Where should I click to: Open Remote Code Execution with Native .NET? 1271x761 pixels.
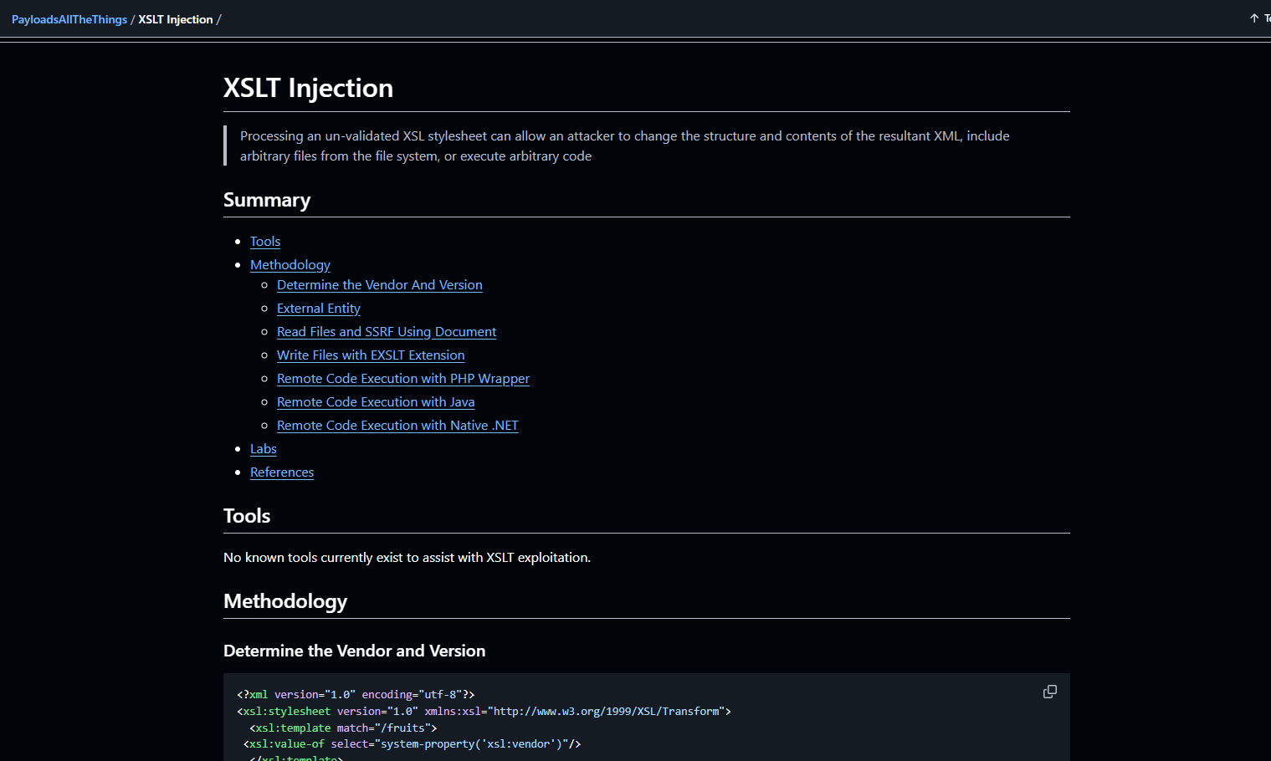coord(397,425)
